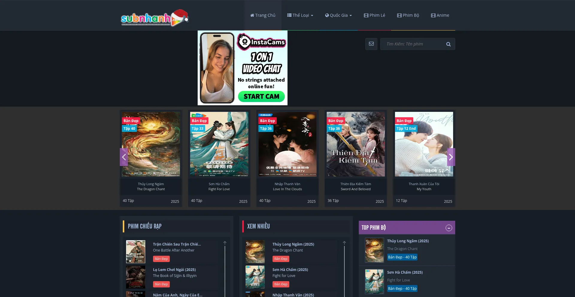Click the subnhanh site logo
The height and width of the screenshot is (297, 575).
tap(154, 18)
